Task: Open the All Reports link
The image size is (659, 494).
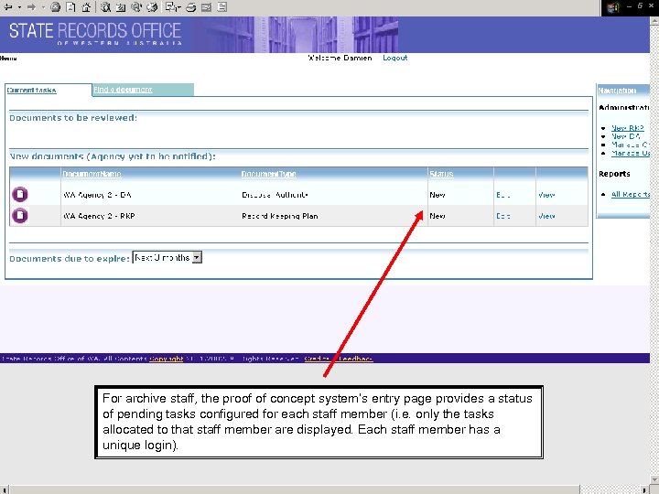Action: (631, 194)
